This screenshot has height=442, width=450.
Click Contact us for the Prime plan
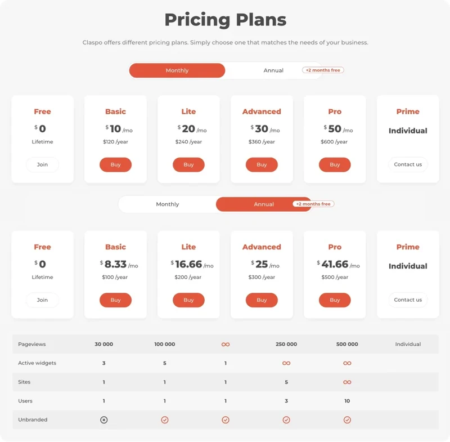(x=407, y=164)
